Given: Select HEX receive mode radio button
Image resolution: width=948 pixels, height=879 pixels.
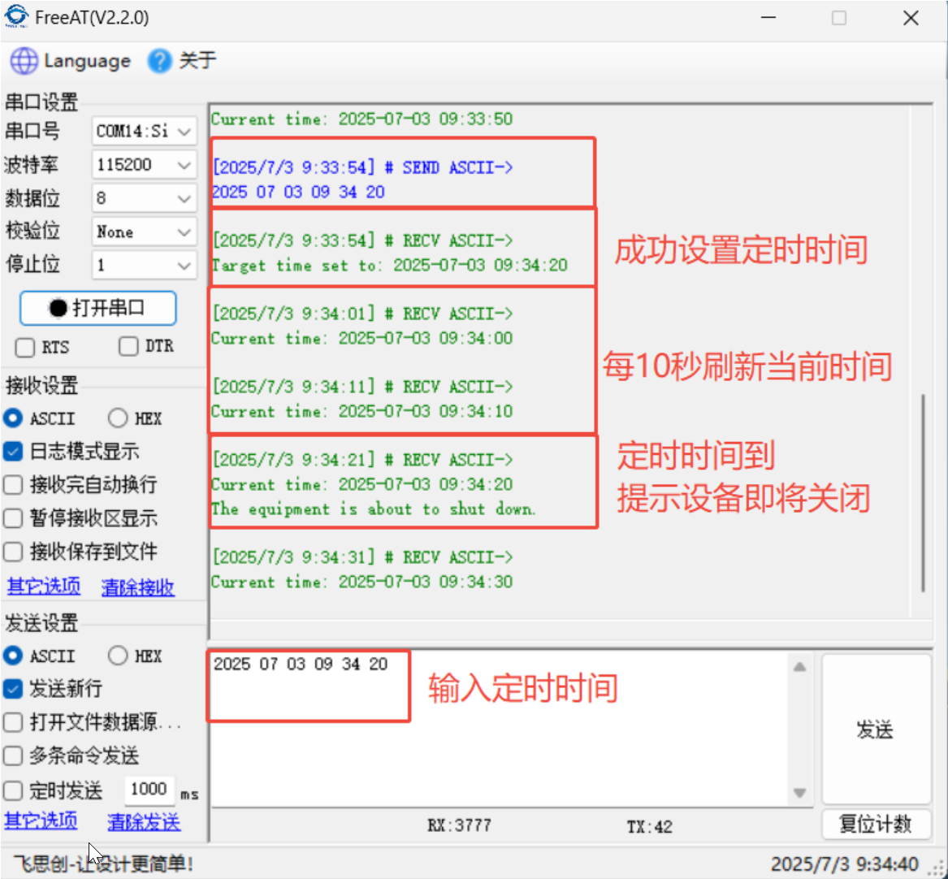Looking at the screenshot, I should coord(119,418).
